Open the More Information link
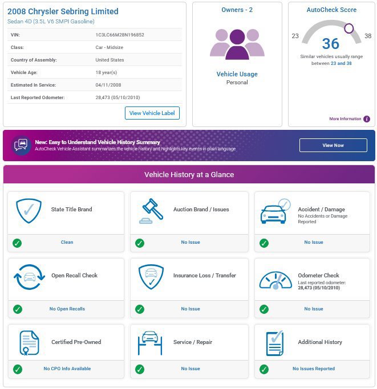Image resolution: width=377 pixels, height=389 pixels. [345, 119]
